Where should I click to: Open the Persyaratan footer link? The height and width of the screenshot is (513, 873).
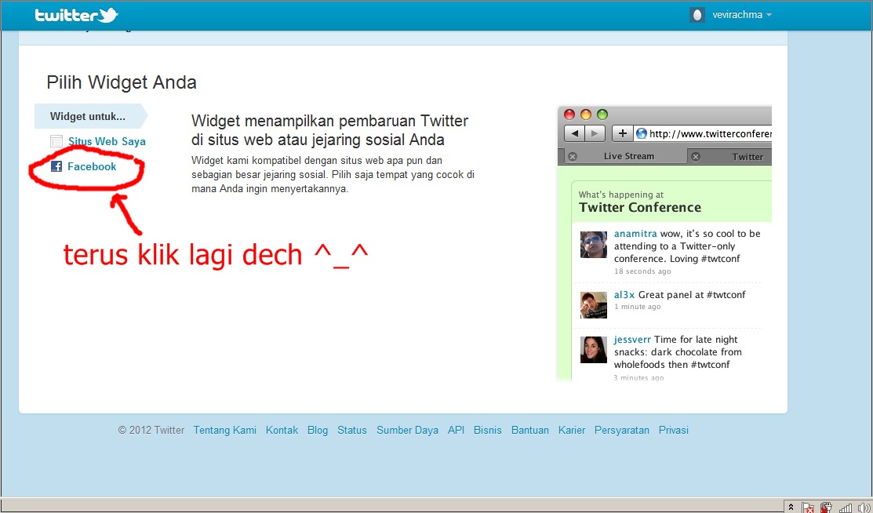coord(622,430)
